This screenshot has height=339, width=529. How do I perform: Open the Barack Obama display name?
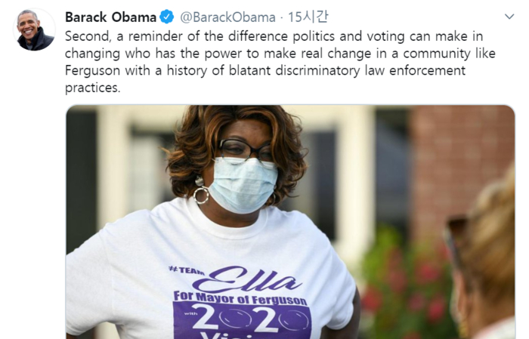click(110, 17)
